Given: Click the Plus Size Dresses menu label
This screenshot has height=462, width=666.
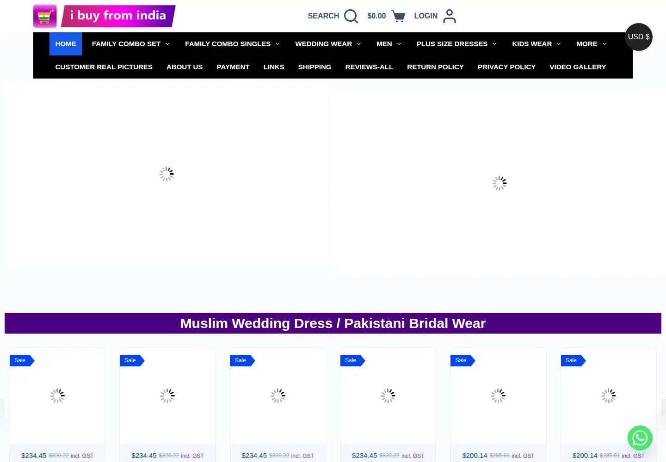Looking at the screenshot, I should (452, 44).
